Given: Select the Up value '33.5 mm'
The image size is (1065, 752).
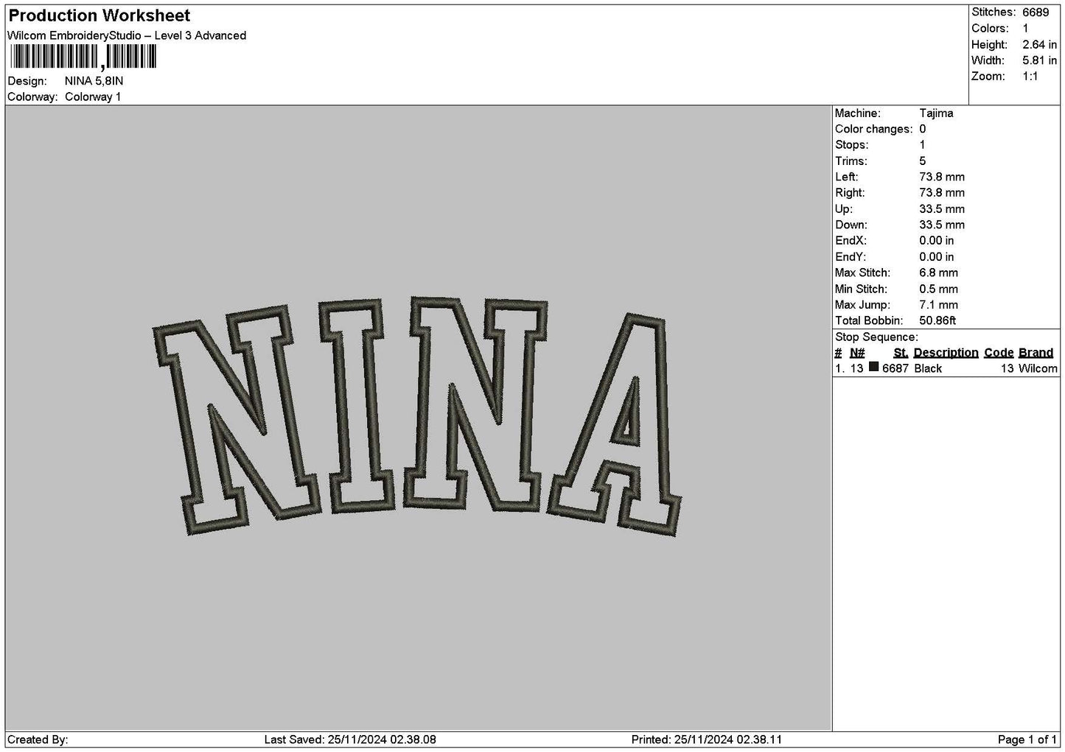Looking at the screenshot, I should click(942, 209).
